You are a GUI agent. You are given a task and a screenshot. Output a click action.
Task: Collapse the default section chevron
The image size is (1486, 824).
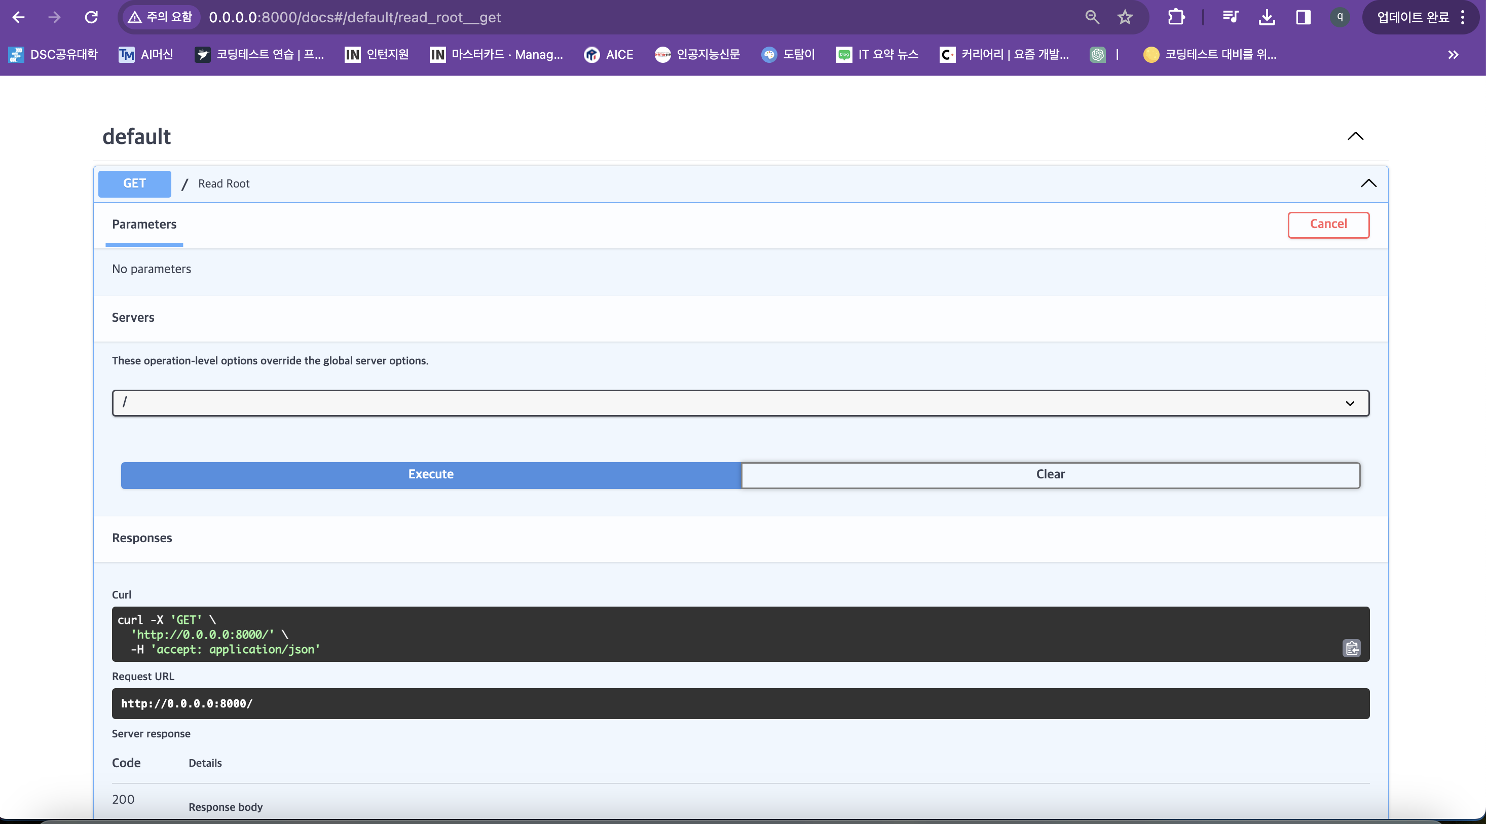pyautogui.click(x=1355, y=136)
